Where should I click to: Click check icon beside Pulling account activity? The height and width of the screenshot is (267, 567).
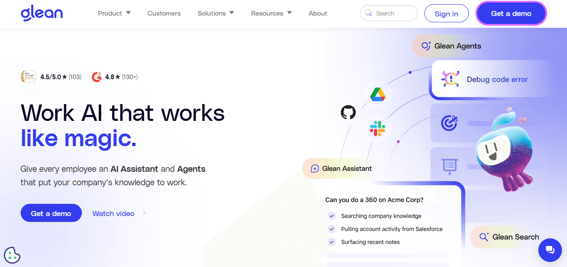click(332, 229)
